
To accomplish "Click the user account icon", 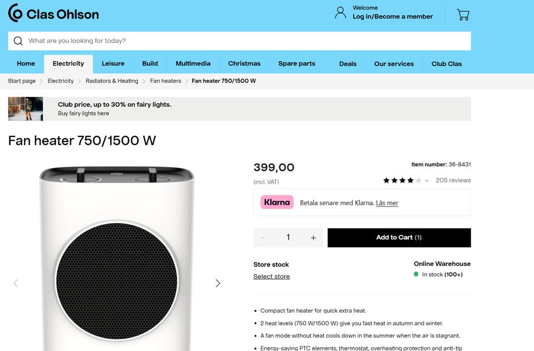I will click(340, 13).
